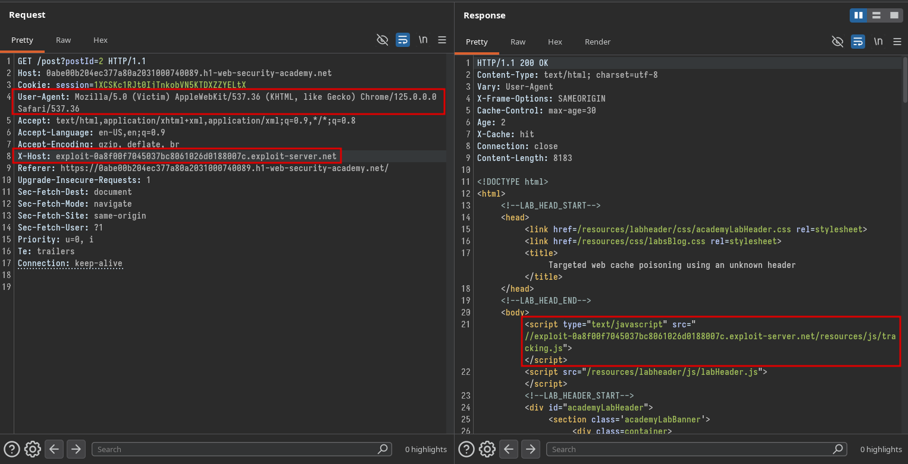
Task: Switch to side-by-side split layout view
Action: click(x=858, y=15)
